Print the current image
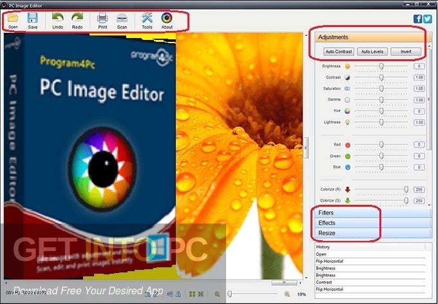Viewport: 438px width, 304px height. pyautogui.click(x=102, y=18)
